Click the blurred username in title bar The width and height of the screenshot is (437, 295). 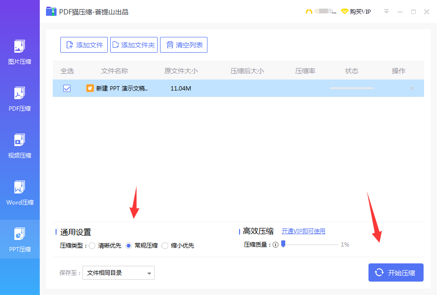tap(325, 11)
